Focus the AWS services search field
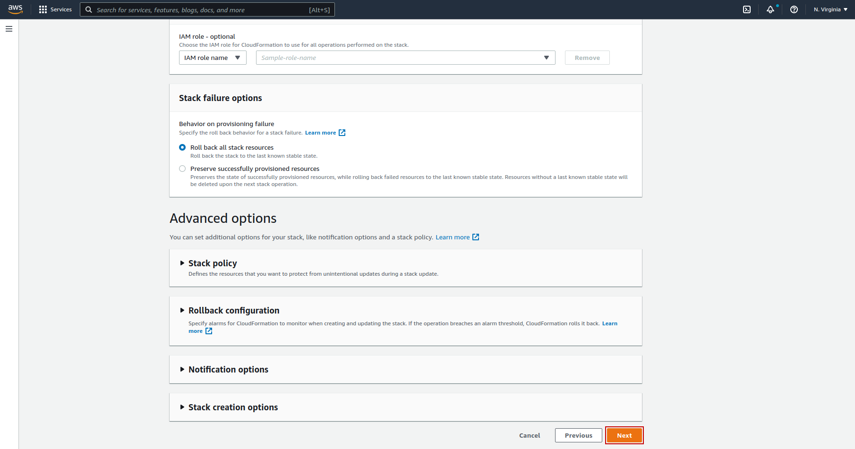855x449 pixels. click(x=207, y=9)
